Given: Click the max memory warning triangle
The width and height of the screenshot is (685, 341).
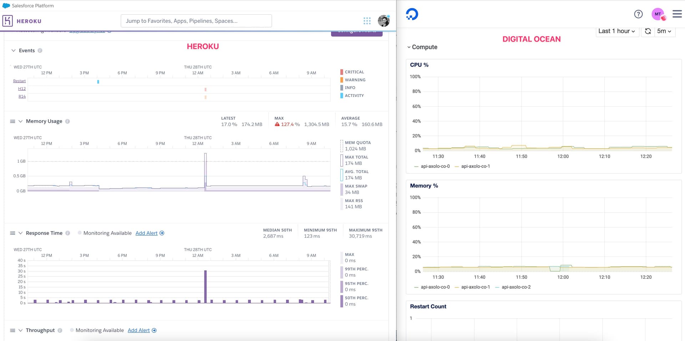Looking at the screenshot, I should [277, 124].
